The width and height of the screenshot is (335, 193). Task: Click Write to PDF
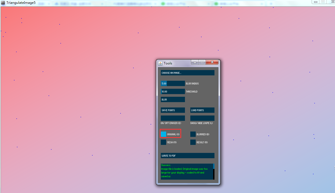(187, 156)
